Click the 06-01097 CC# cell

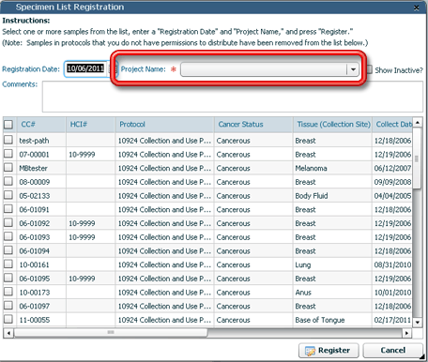pos(41,306)
